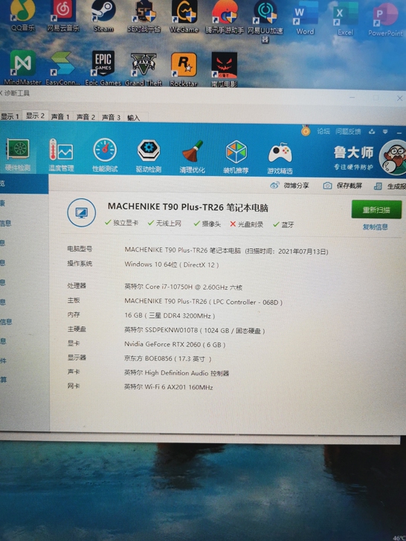406x541 pixels.
Task: Launch Steam desktop icon
Action: click(103, 16)
